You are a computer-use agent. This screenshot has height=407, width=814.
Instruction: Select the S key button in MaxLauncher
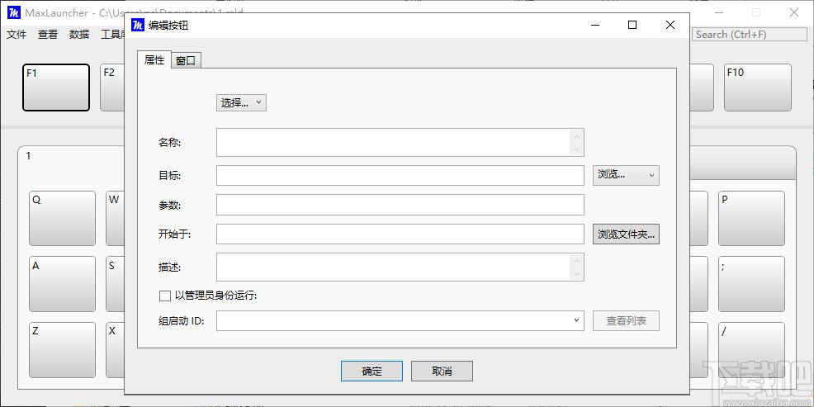tap(116, 284)
